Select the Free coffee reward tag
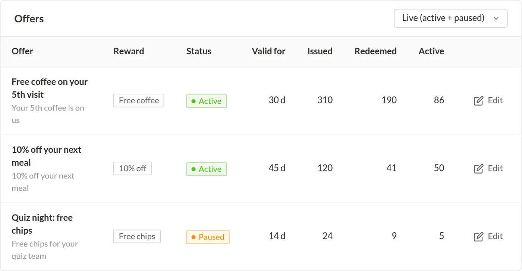 click(x=139, y=100)
